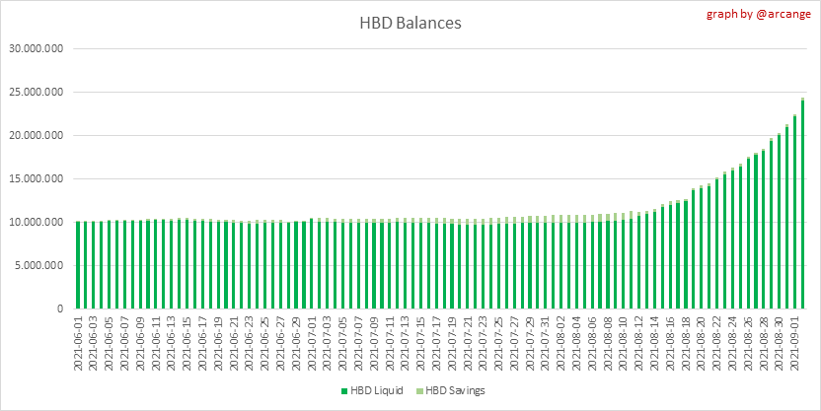Viewport: 821px width, 411px height.
Task: Open the graph by @arcange attribution
Action: click(761, 14)
